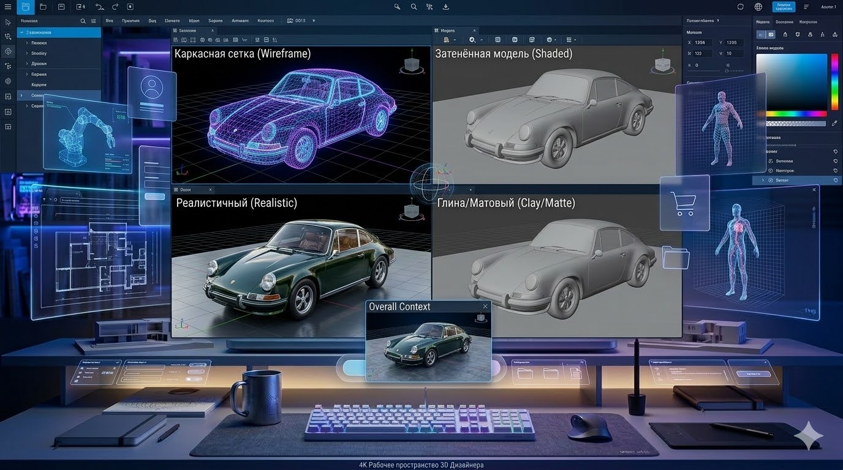Open the hamburger menu at top-left
This screenshot has width=843, height=470.
[x=8, y=7]
